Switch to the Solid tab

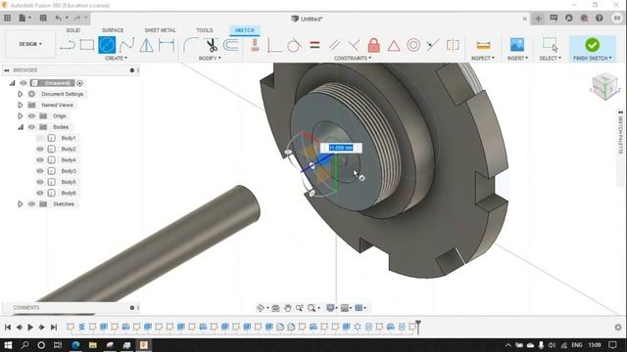pos(72,30)
